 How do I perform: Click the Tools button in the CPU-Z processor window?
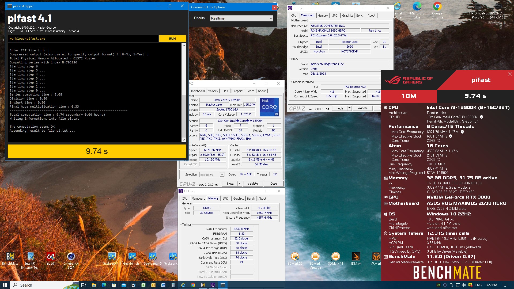230,184
